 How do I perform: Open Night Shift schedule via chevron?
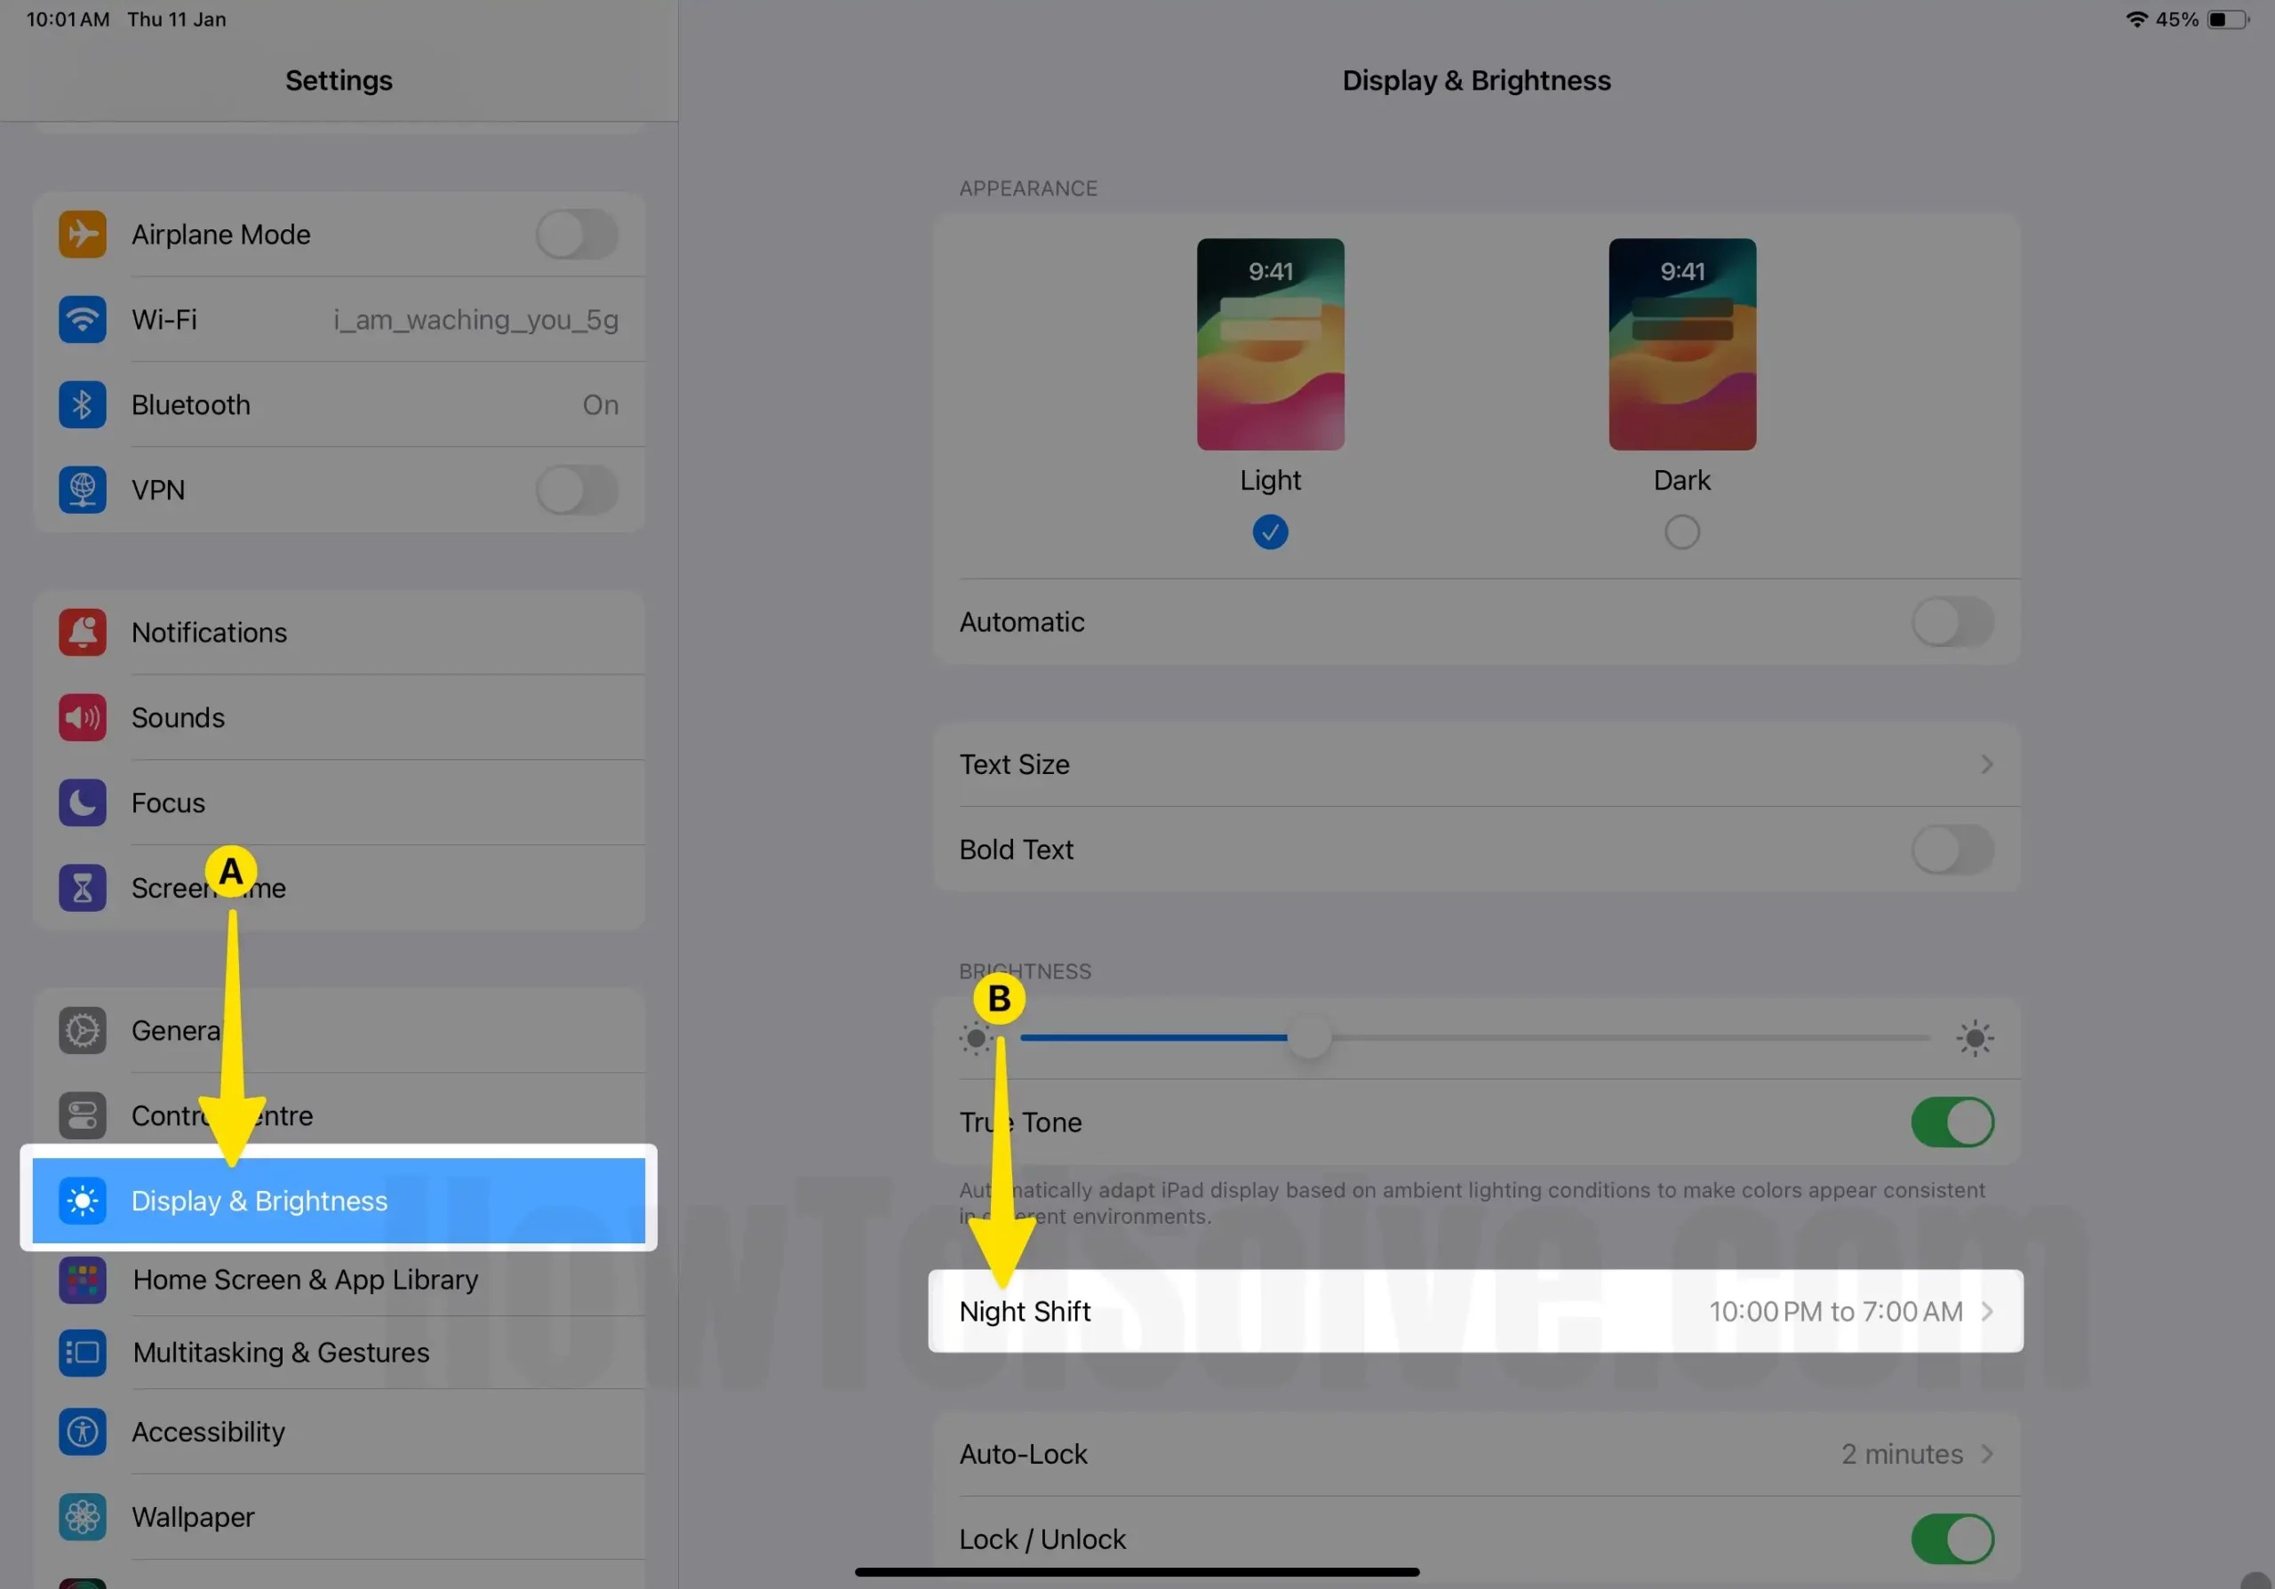coord(1989,1311)
